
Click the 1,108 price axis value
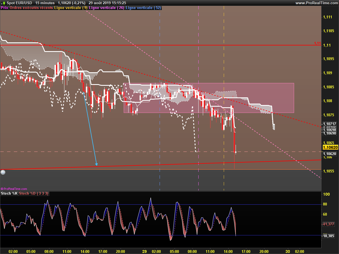[328, 101]
